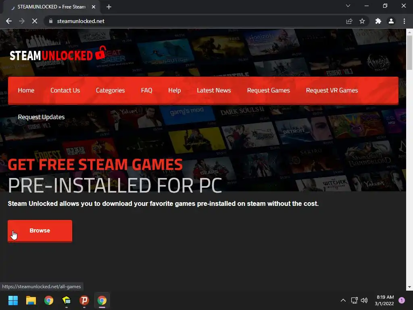Open the tab search chevron

(x=348, y=6)
